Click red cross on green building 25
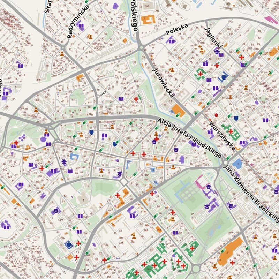 click(192, 248)
